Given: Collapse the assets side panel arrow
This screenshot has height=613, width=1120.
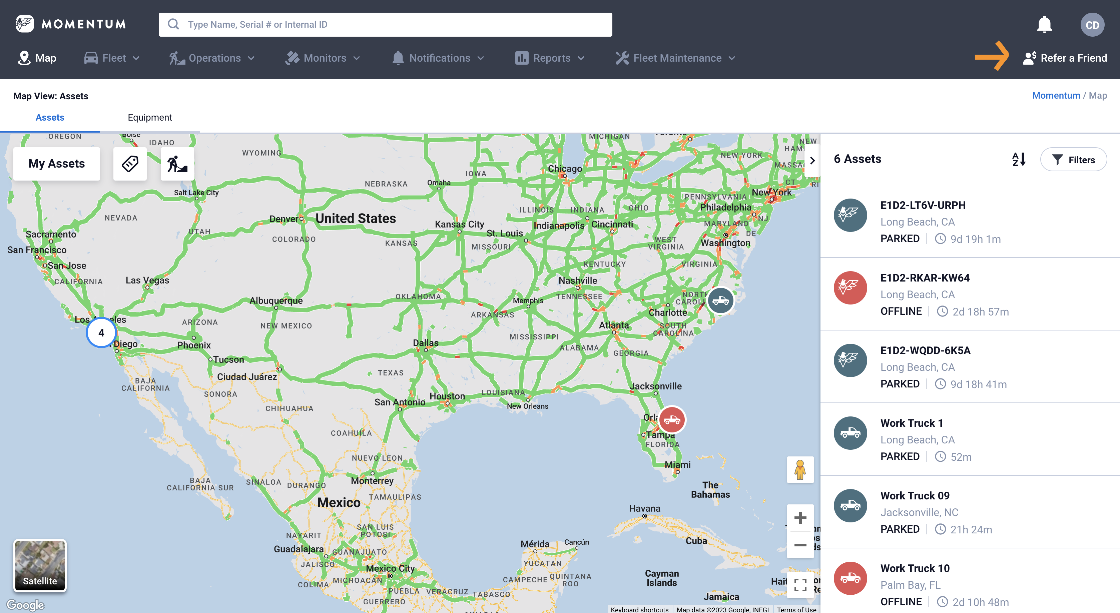Looking at the screenshot, I should coord(812,160).
